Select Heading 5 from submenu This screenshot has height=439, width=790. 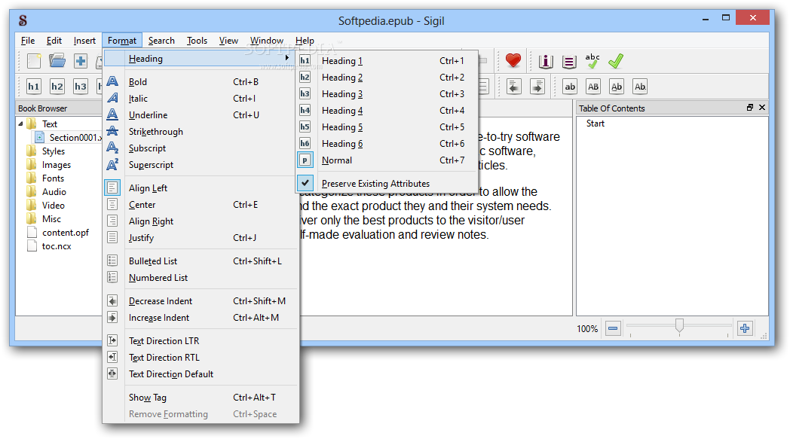pyautogui.click(x=387, y=127)
